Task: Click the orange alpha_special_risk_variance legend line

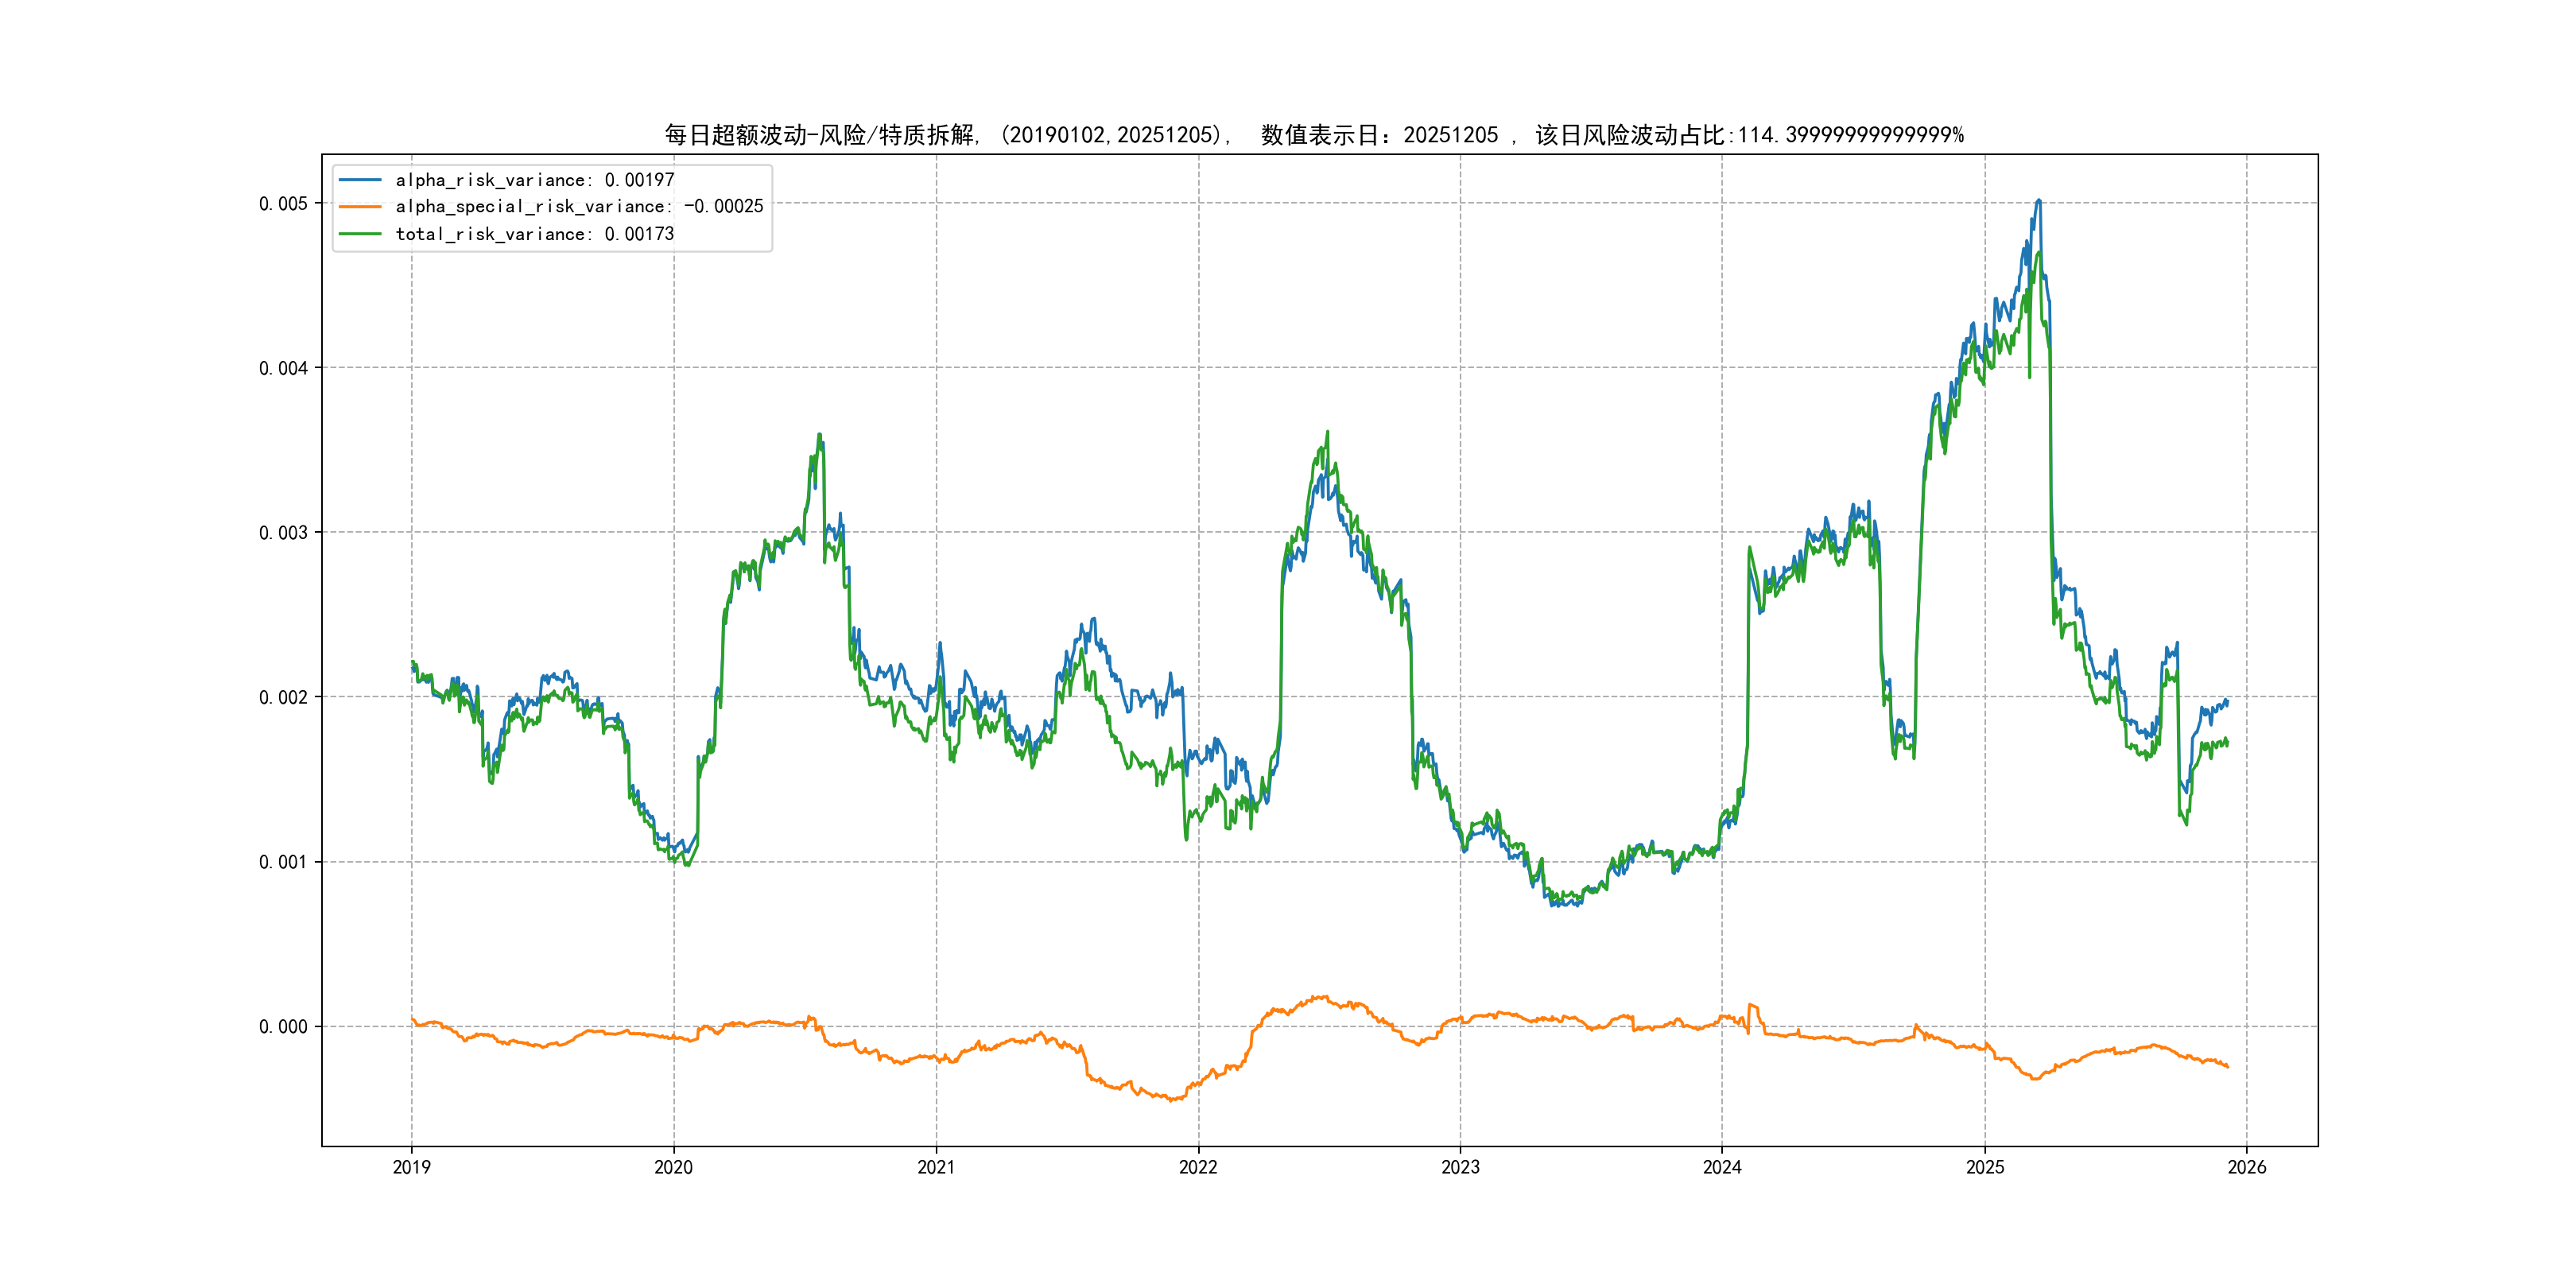Action: pyautogui.click(x=360, y=207)
